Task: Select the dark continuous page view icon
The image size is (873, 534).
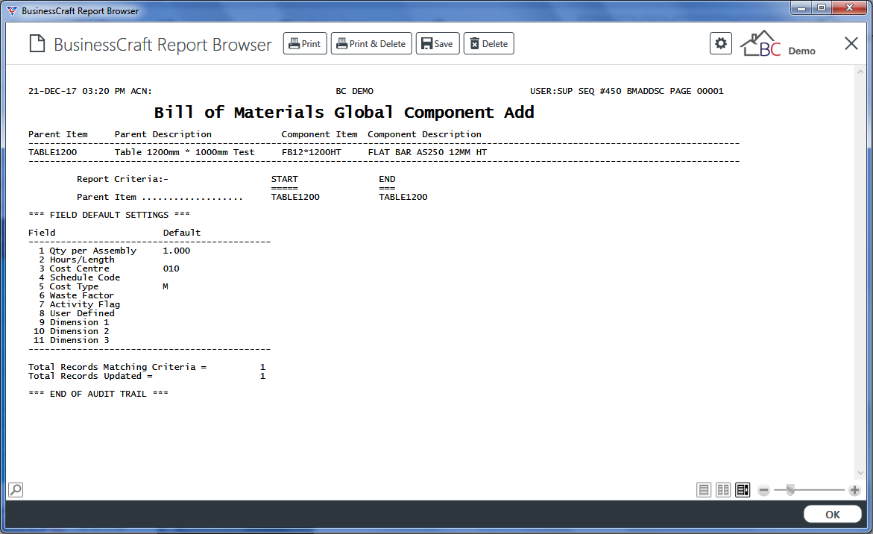Action: [x=743, y=490]
